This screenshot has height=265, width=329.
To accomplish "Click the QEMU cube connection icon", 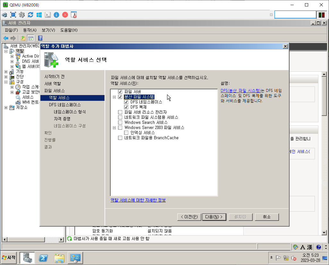I will click(x=4, y=15).
